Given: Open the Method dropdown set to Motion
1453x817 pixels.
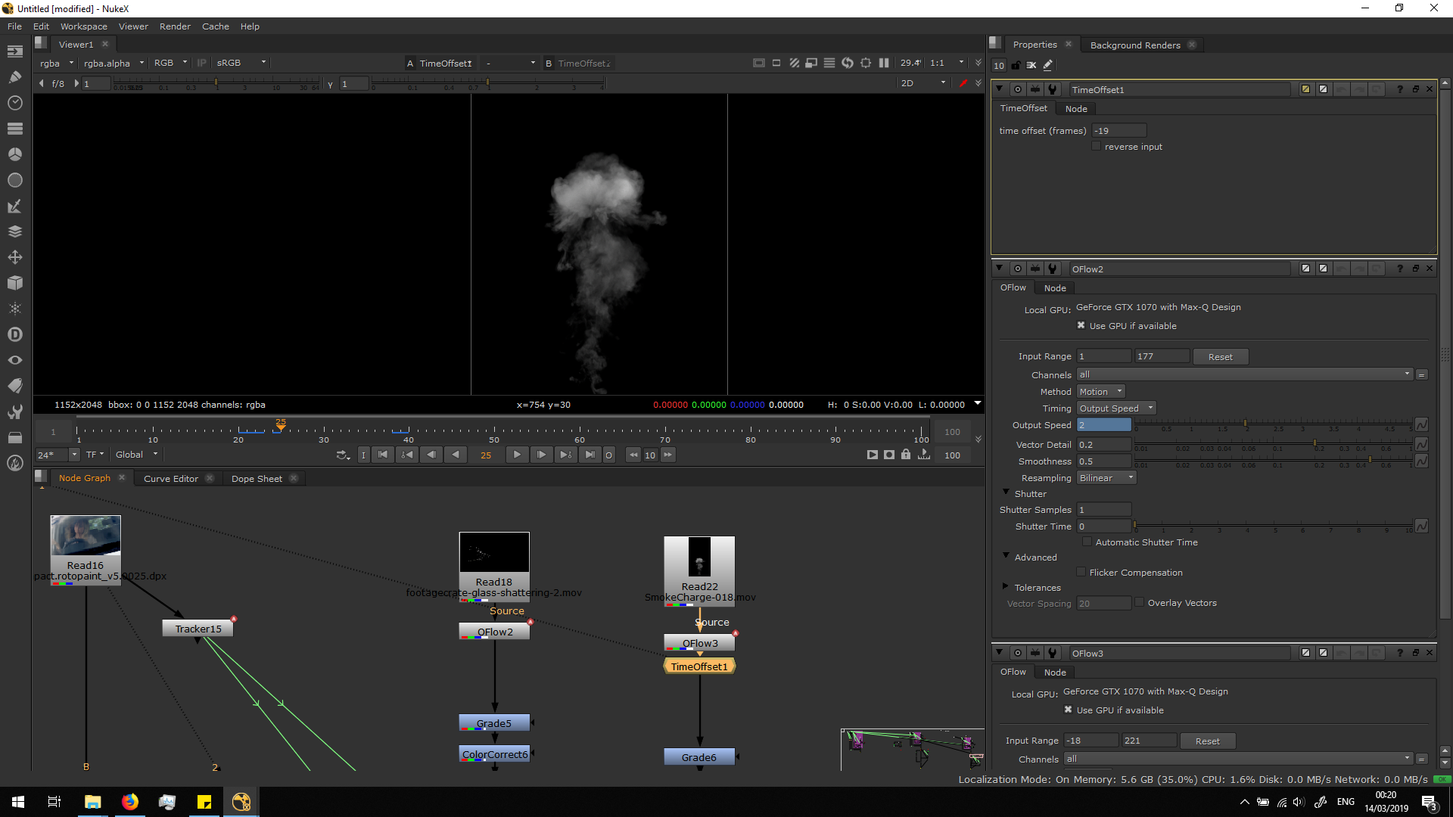Looking at the screenshot, I should click(x=1101, y=392).
